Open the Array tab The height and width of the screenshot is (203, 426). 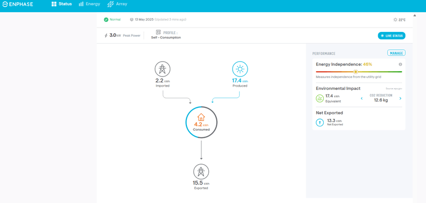tap(117, 4)
